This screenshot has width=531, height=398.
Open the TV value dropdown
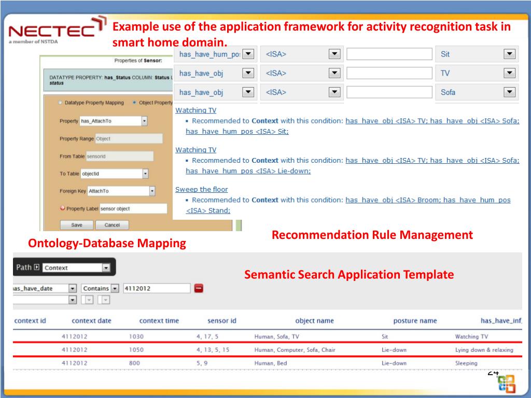(509, 73)
